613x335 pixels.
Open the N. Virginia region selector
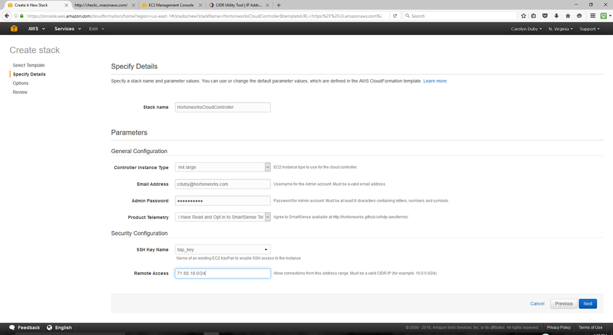click(x=560, y=29)
